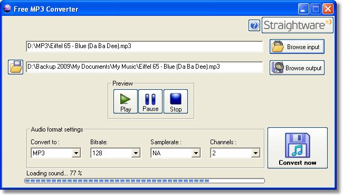The image size is (343, 196).
Task: Minimize the Free MP3 Converter window
Action: tap(303, 9)
